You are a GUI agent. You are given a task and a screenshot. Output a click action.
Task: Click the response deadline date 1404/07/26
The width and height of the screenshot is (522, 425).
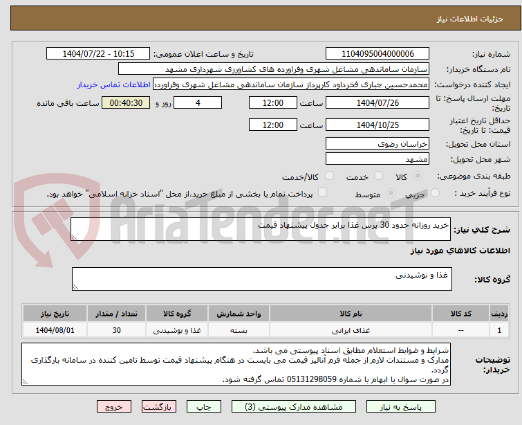point(377,102)
